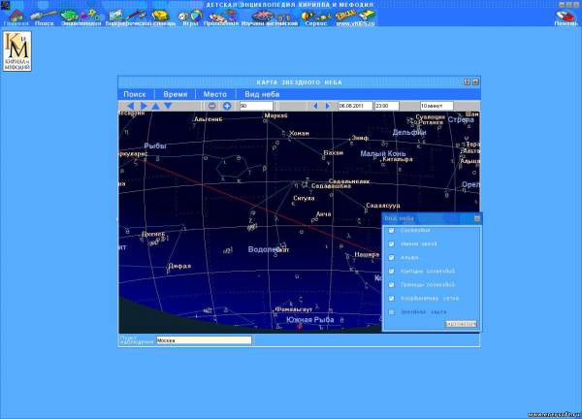The image size is (582, 419).
Task: Toggle the Контуры созвездий checkbox
Action: coord(391,272)
